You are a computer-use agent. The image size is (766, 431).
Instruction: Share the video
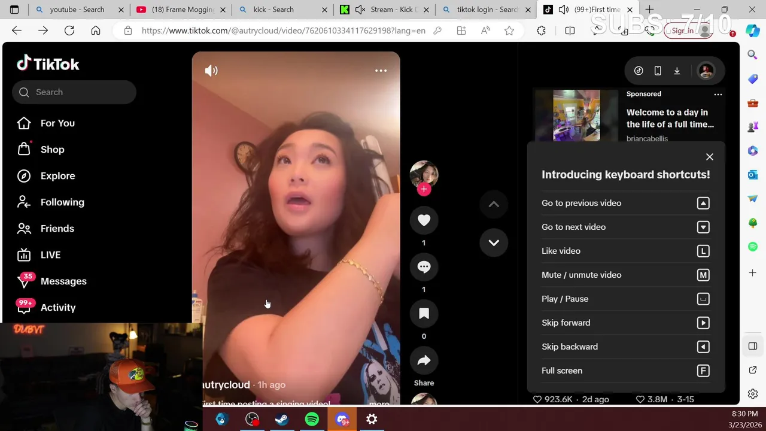(x=424, y=360)
